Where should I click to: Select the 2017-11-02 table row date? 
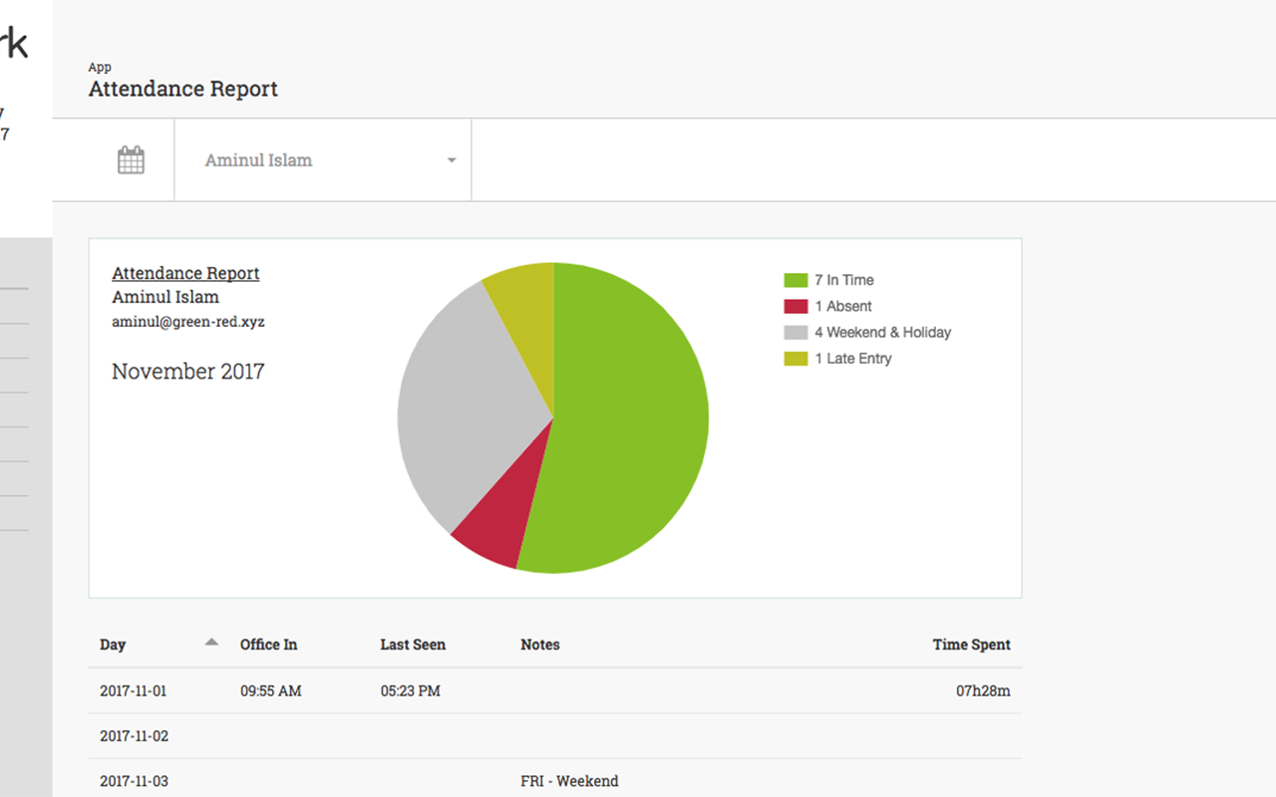[134, 736]
